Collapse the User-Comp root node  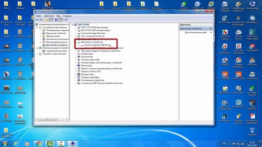(72, 24)
